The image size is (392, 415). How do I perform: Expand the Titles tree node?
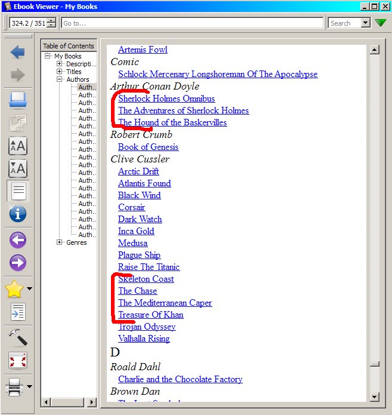click(60, 72)
